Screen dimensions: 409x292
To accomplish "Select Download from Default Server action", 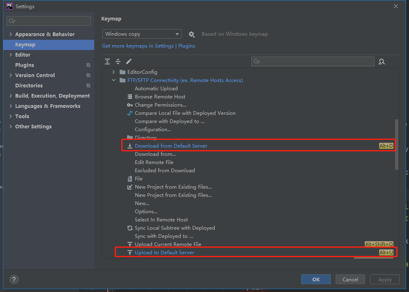I will pyautogui.click(x=171, y=146).
